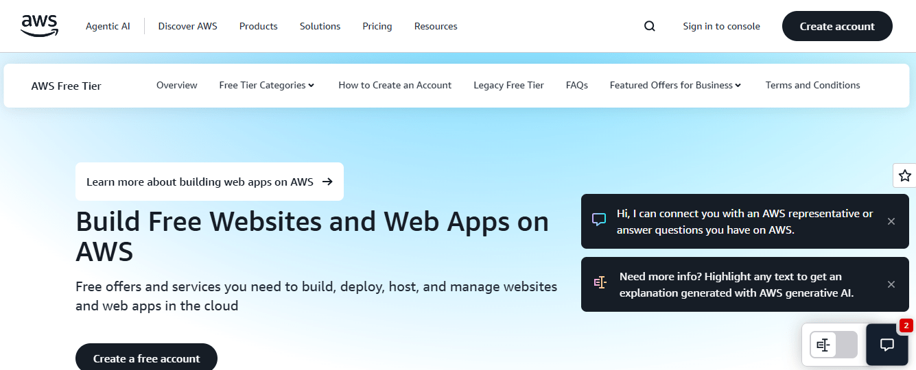Click Sign in to console
This screenshot has width=916, height=370.
coord(721,26)
